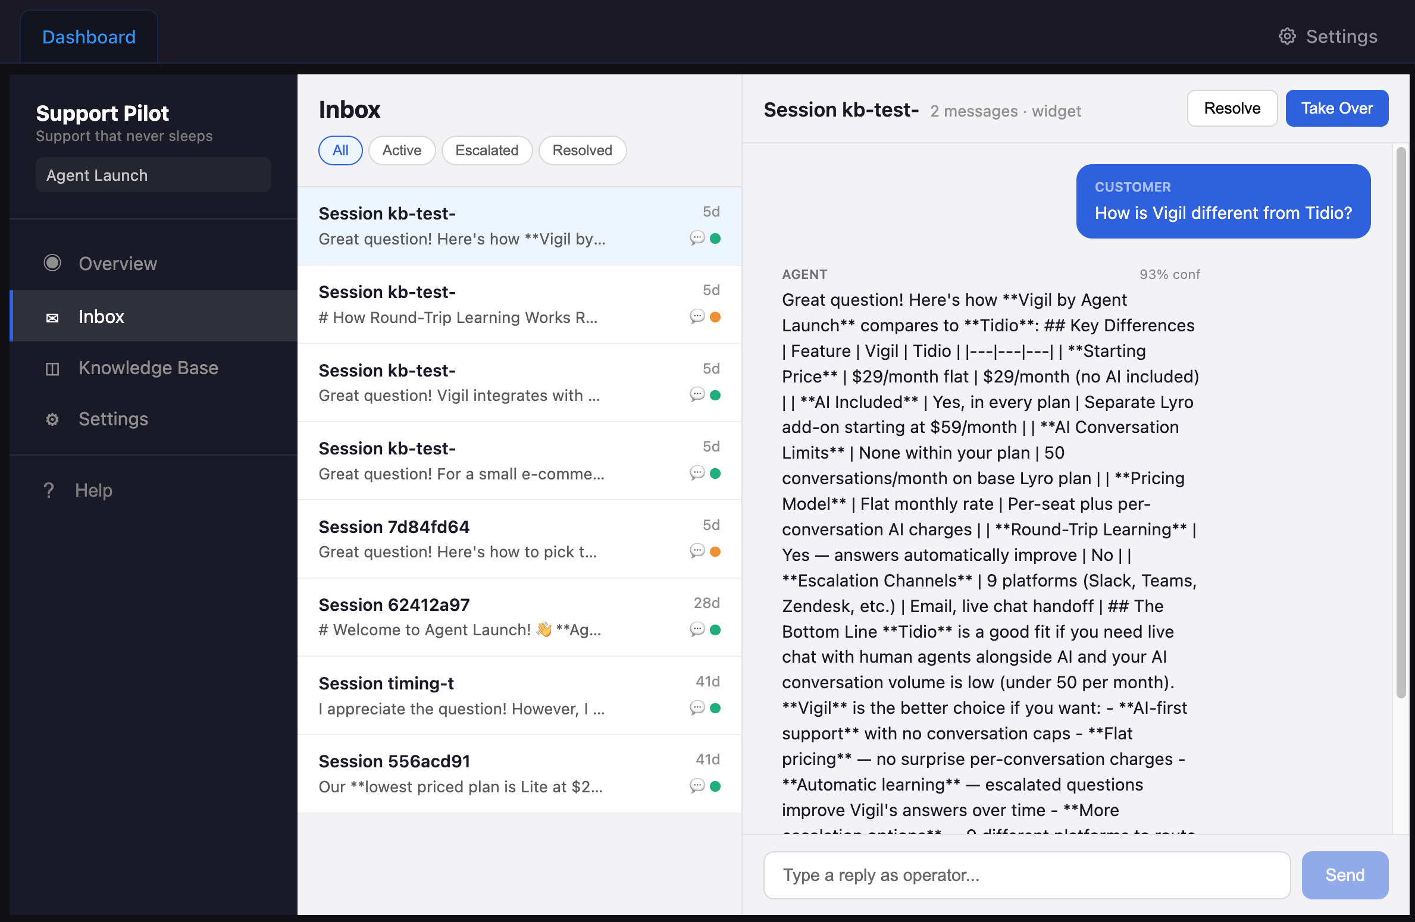This screenshot has width=1415, height=922.
Task: Open Session 556acd91
Action: [519, 774]
